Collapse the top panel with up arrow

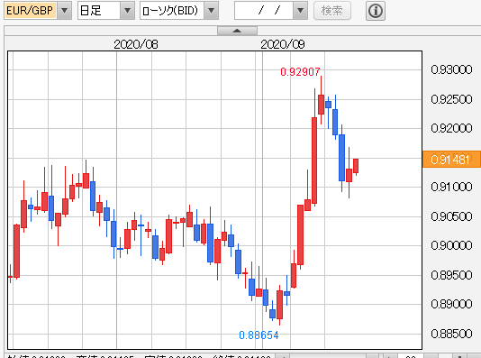pyautogui.click(x=237, y=31)
